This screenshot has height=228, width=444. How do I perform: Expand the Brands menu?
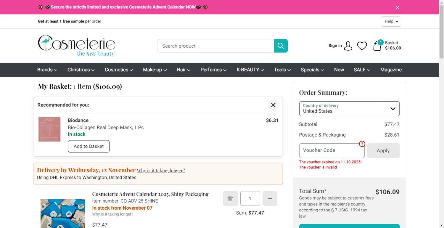(x=47, y=70)
